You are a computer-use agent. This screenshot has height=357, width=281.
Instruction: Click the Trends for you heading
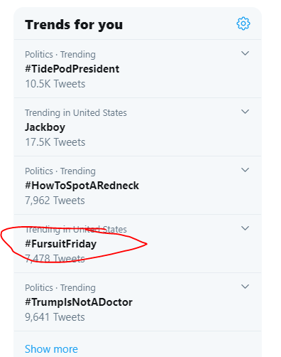(x=74, y=25)
